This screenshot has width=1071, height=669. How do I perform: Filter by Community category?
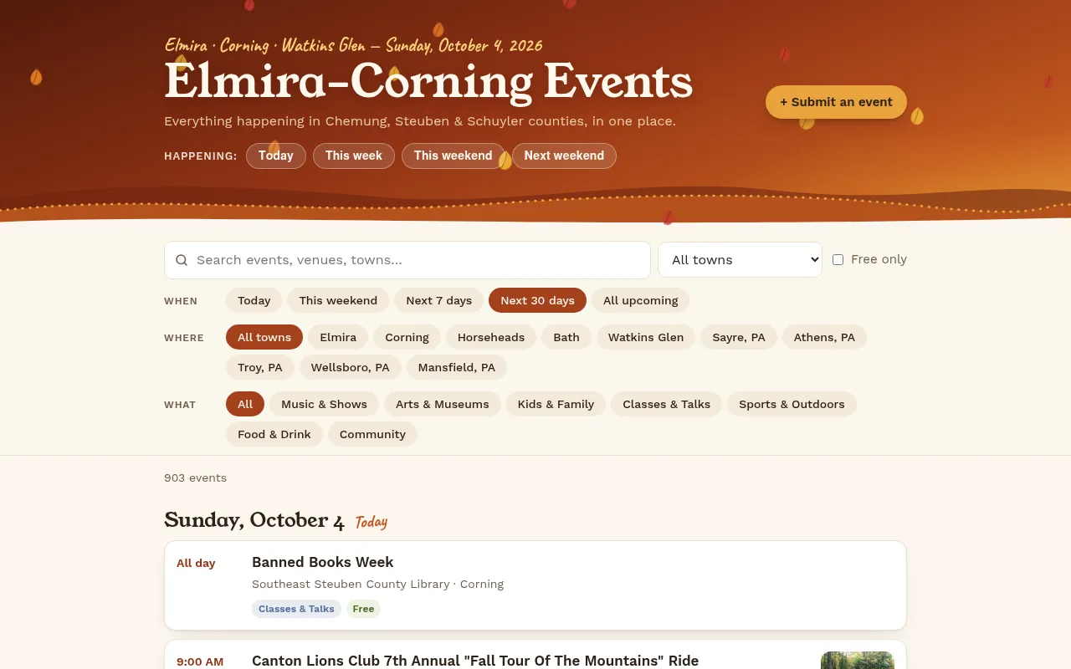point(372,434)
